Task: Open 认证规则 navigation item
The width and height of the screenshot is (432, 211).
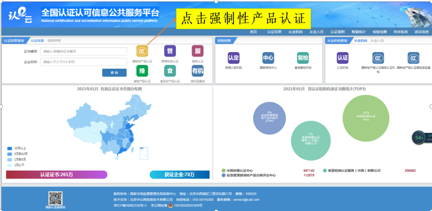Action: 338,32
